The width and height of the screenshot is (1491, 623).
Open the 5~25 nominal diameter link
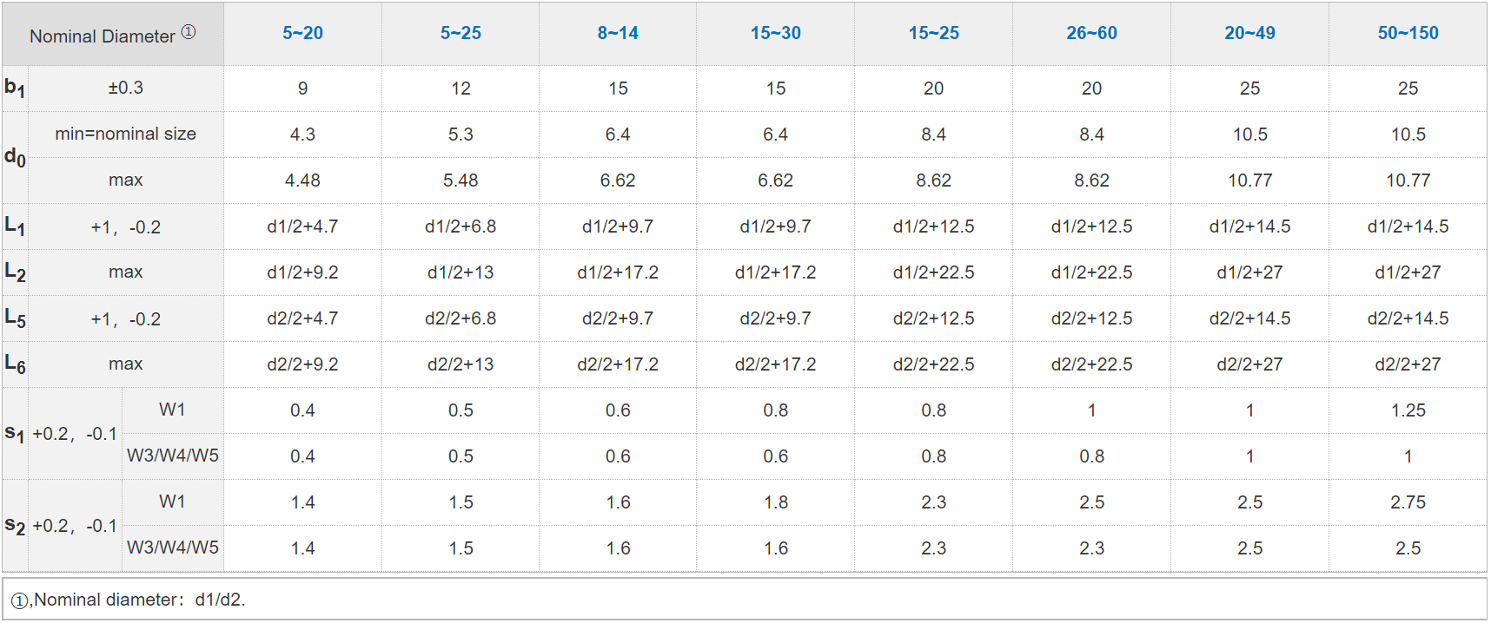[x=461, y=33]
